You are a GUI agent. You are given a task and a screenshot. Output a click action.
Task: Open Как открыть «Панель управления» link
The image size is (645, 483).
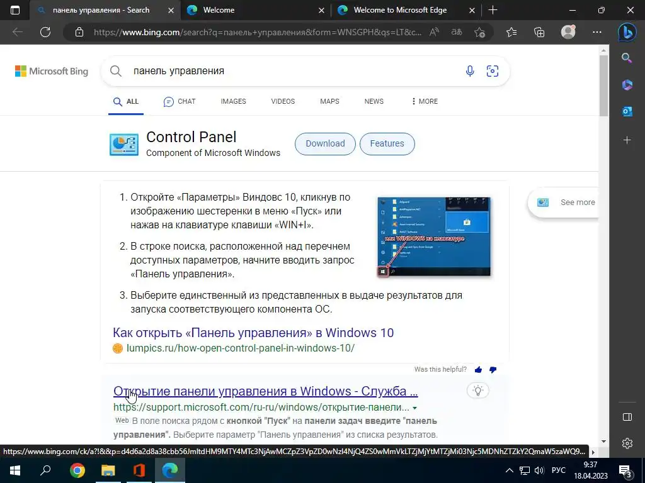click(253, 333)
